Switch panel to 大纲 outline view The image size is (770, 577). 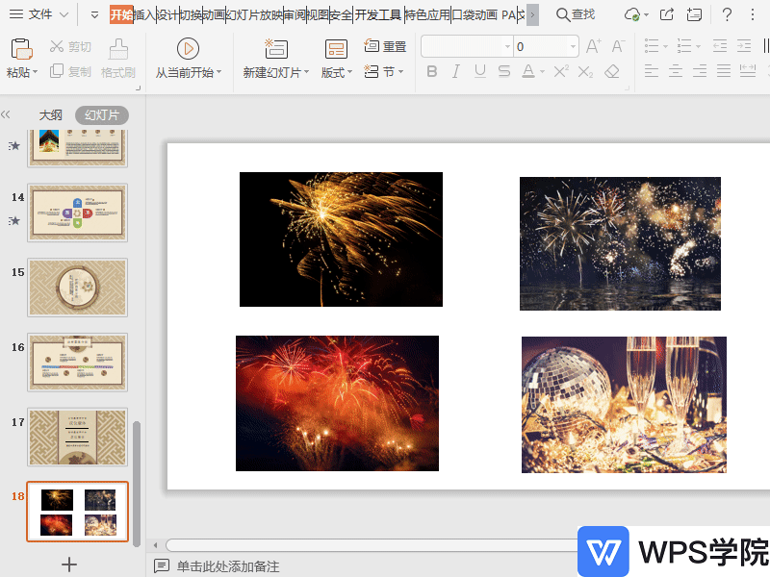point(51,115)
